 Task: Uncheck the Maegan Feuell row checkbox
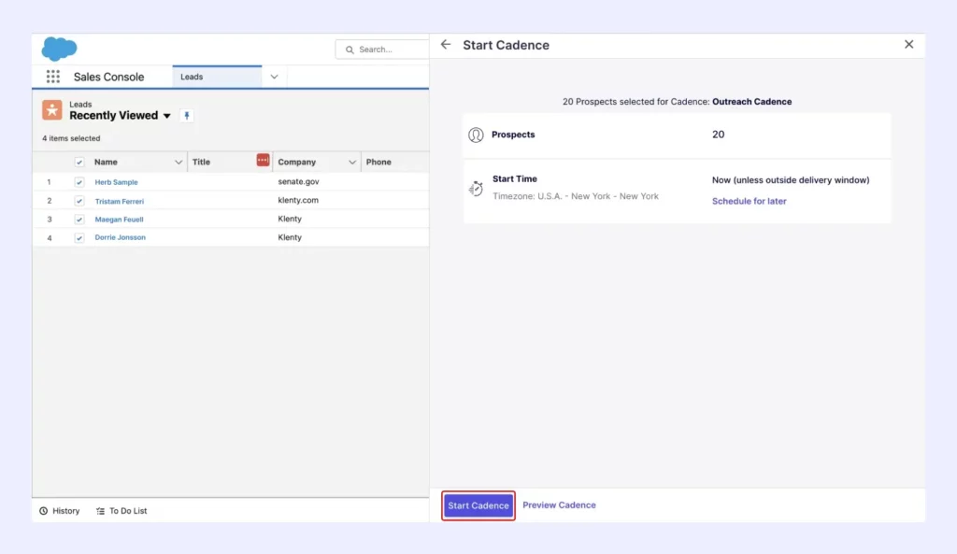79,219
